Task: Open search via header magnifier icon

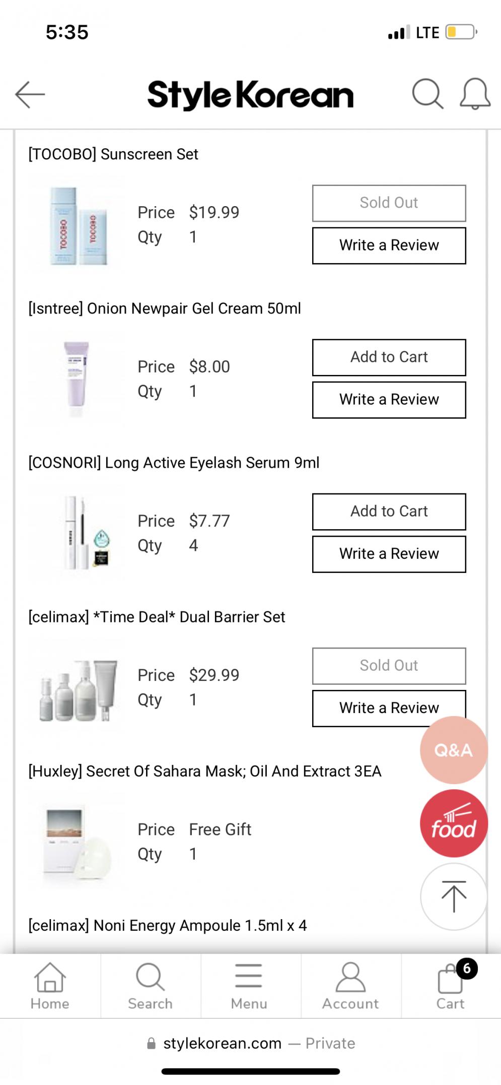Action: [427, 94]
